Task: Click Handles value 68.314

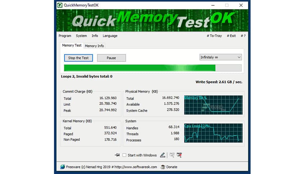Action: [174, 127]
